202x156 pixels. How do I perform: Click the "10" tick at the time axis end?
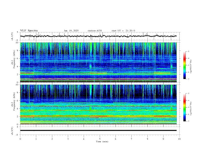click(179, 139)
